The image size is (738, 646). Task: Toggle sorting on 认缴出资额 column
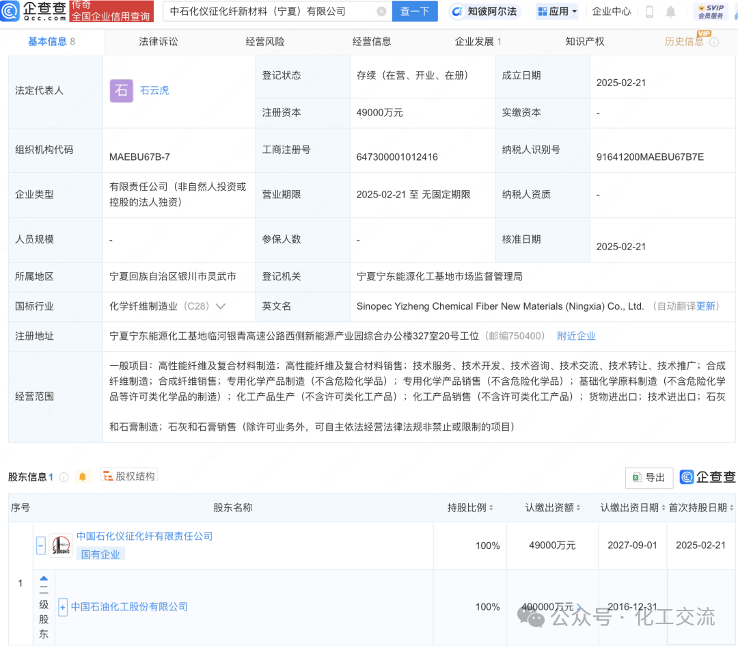tap(579, 508)
